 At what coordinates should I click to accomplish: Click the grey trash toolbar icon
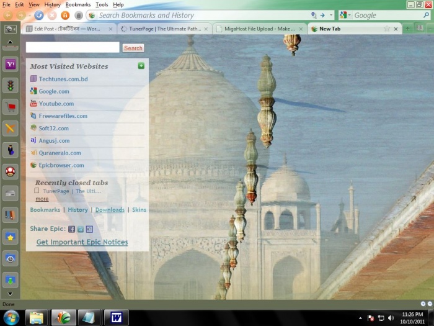[x=79, y=16]
